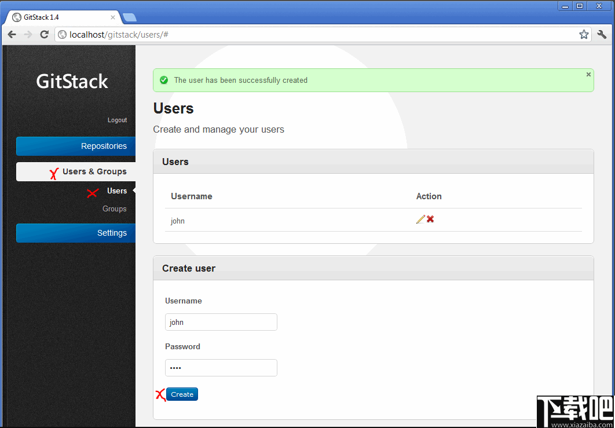The image size is (615, 428).
Task: Bookmark this page with the star icon
Action: point(584,34)
